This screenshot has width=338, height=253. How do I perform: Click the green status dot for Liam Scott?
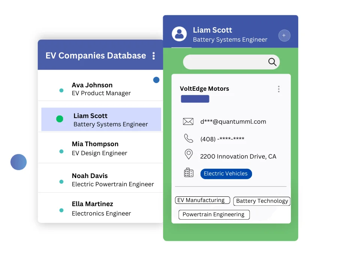tap(60, 119)
